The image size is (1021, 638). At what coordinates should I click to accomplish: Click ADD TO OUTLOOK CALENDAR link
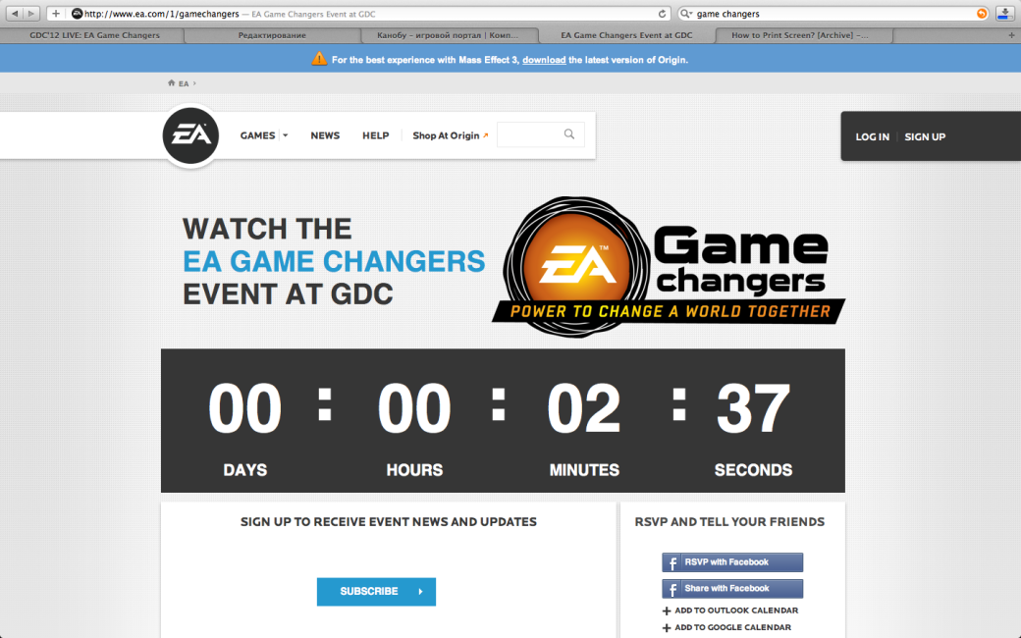735,611
